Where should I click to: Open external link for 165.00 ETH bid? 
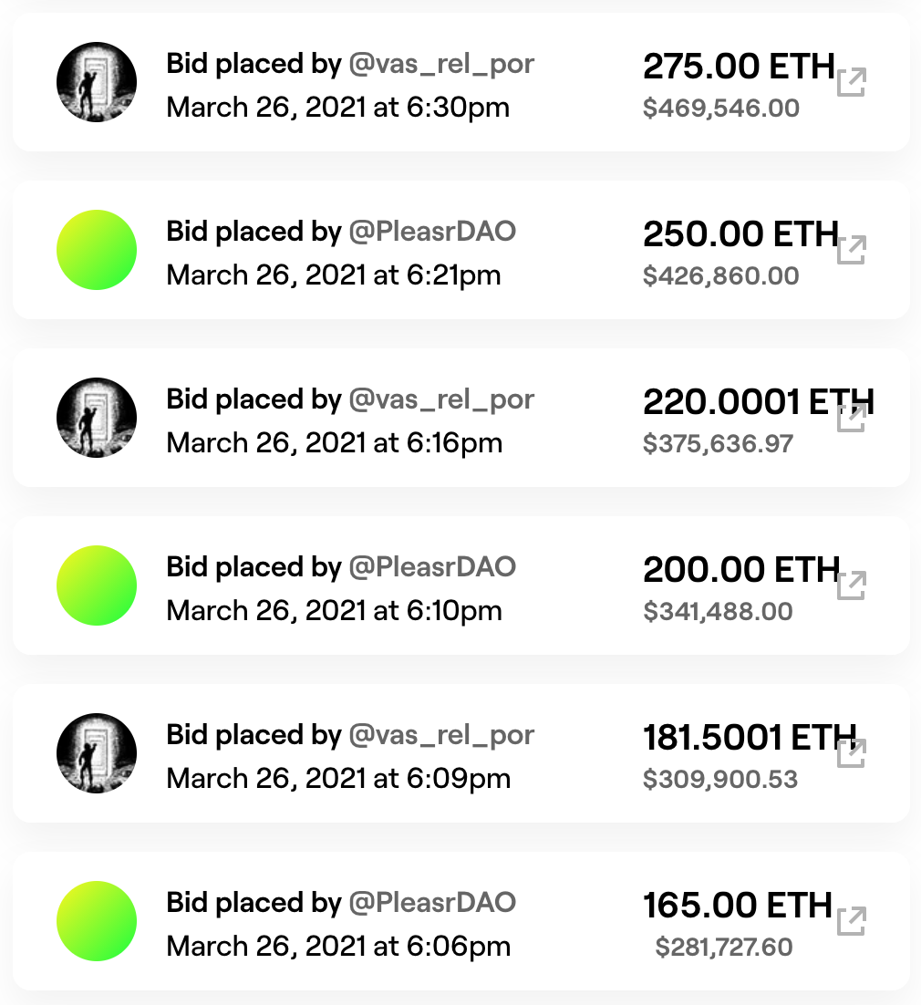click(852, 922)
